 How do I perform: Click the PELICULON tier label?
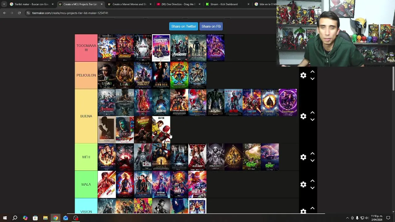[x=86, y=75]
